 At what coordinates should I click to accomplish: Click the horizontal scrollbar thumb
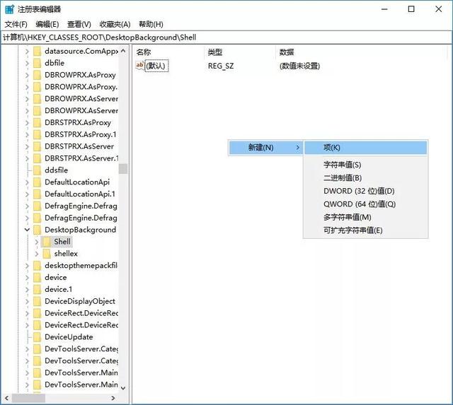[x=28, y=399]
